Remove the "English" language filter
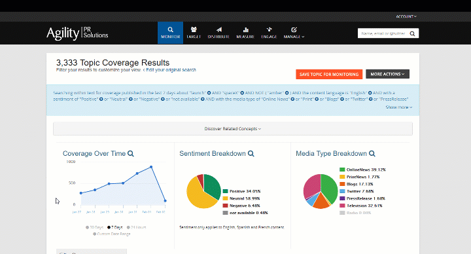This screenshot has height=254, width=471. click(x=370, y=93)
